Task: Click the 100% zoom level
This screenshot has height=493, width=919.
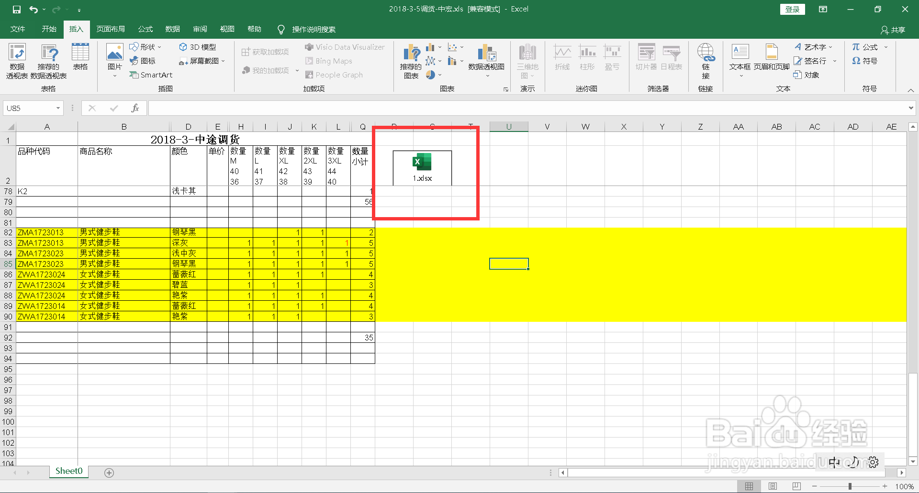Action: tap(904, 487)
